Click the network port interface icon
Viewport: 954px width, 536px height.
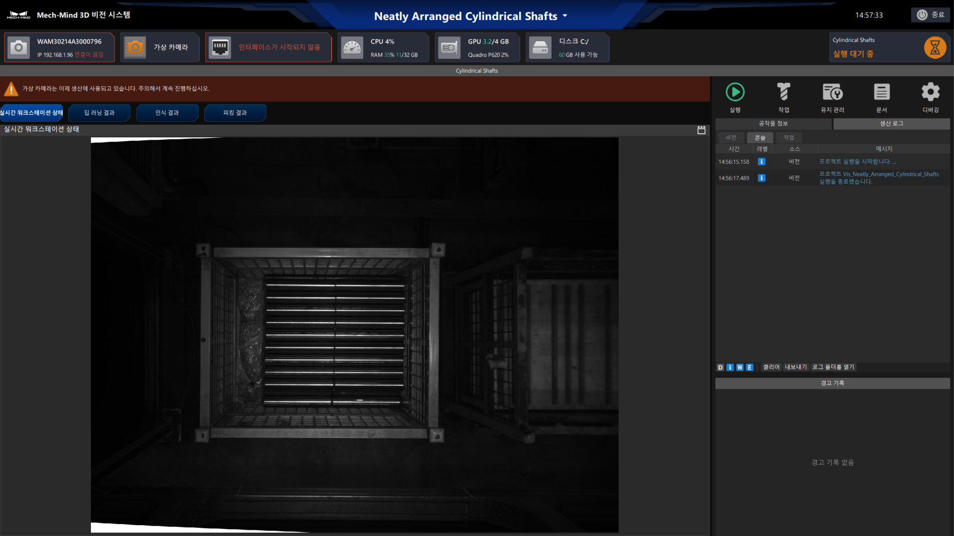220,47
